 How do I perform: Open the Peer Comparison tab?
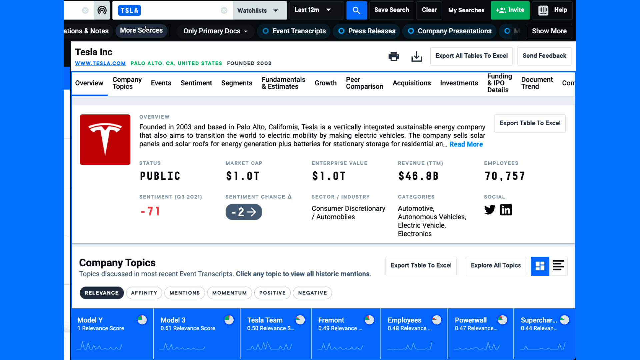coord(364,83)
